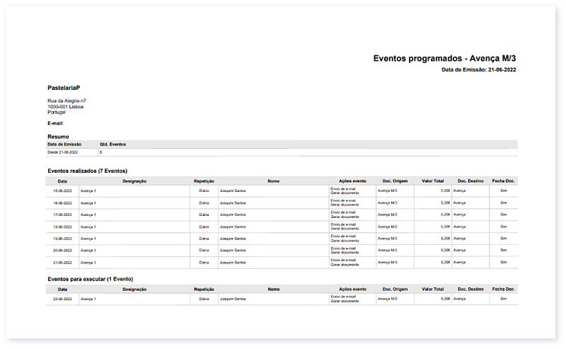566x349 pixels.
Task: Click the 'Resumo' section heading
Action: [58, 137]
